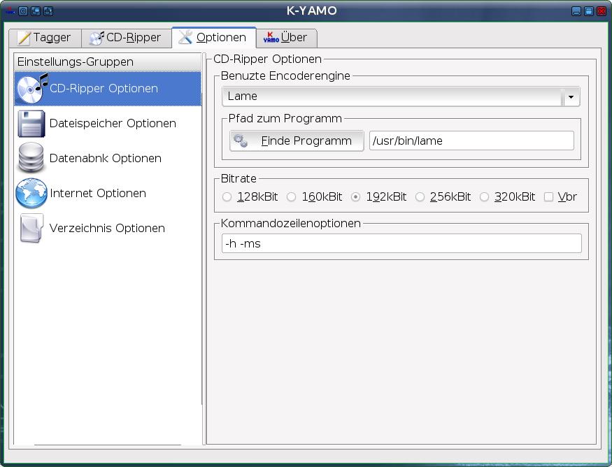Click the database cylinder icon
Viewport: 612px width, 467px height.
coord(31,158)
